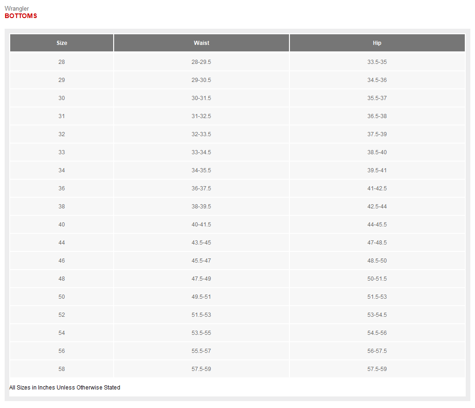Select hip value 42.5-44
Screen dimensions: 475x408
point(377,207)
